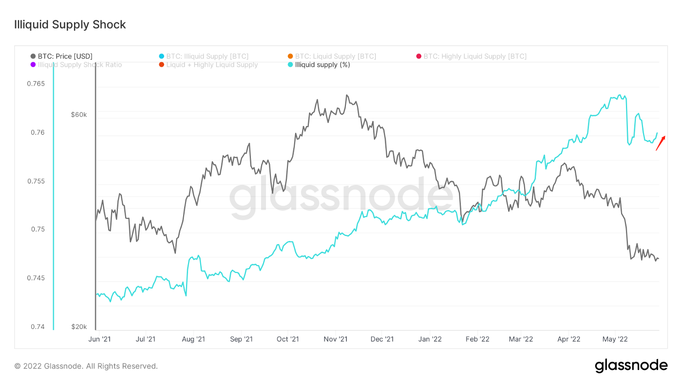Click the Nov '21 label on time axis
The width and height of the screenshot is (682, 383).
tap(335, 339)
